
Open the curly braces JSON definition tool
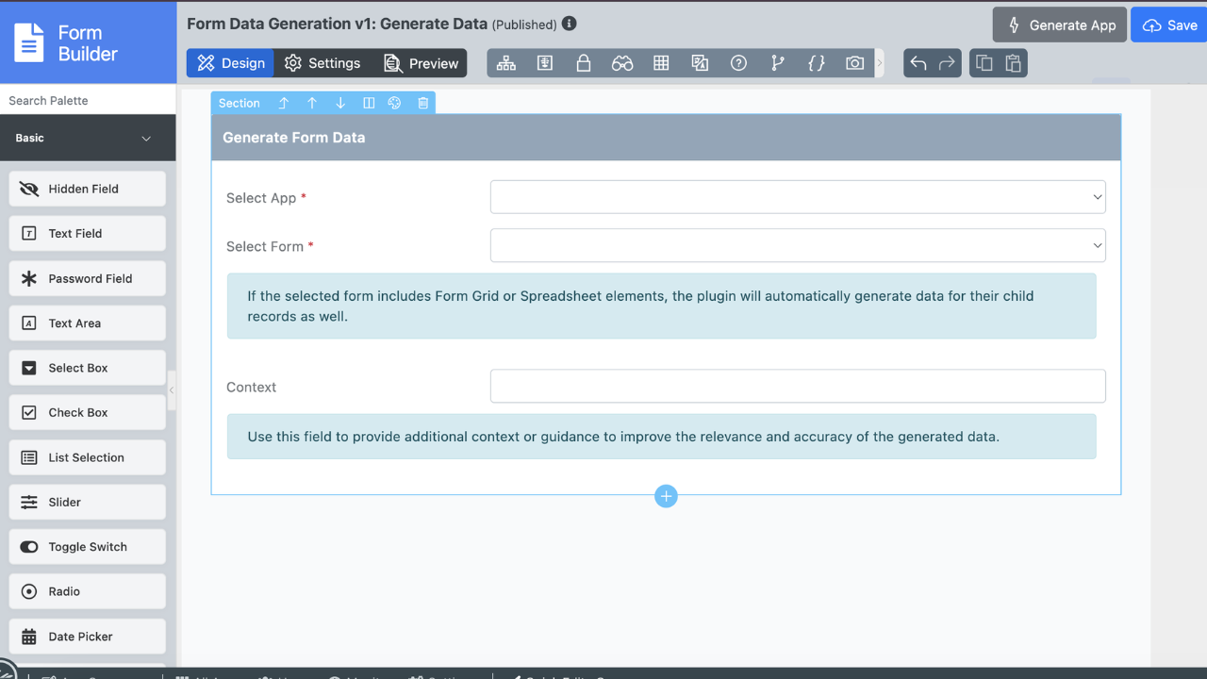click(816, 63)
